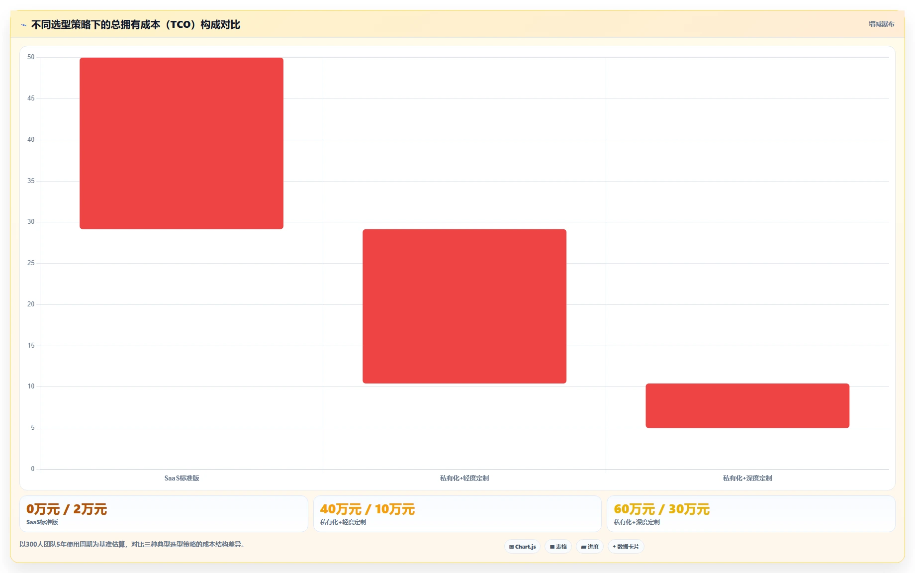The width and height of the screenshot is (915, 573).
Task: Click the 私有化+轻度定制 x-axis label
Action: tap(464, 478)
